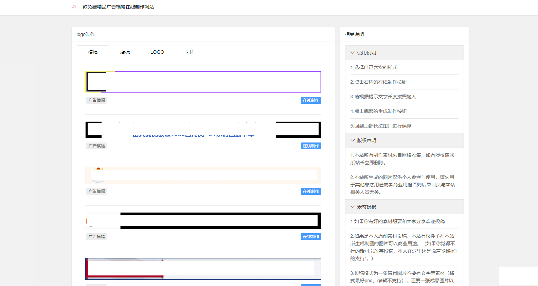Switch to the 卡片 tab

[189, 52]
